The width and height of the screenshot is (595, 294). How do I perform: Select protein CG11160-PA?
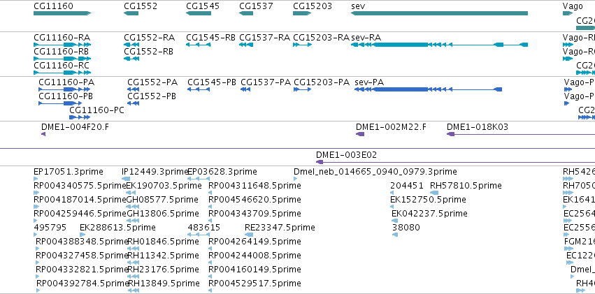(x=64, y=89)
